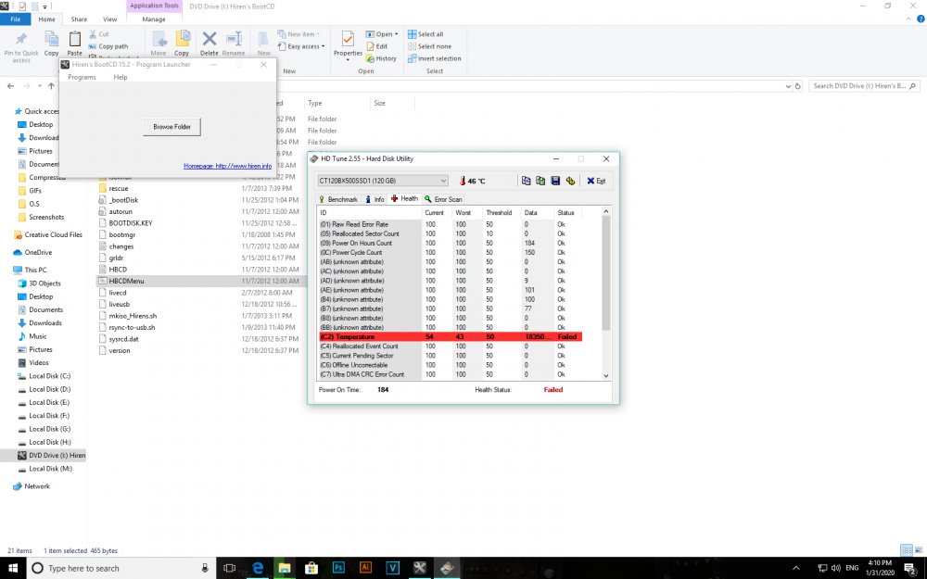Switch to the Benchmark tab
The width and height of the screenshot is (927, 579).
[338, 200]
